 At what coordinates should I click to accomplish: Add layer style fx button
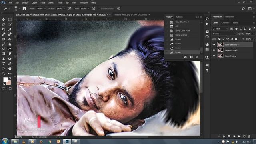coord(224,136)
